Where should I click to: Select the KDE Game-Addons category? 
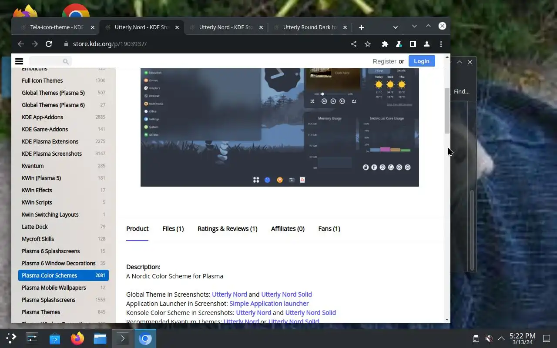(x=64, y=129)
